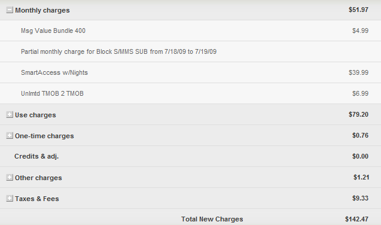381x225 pixels.
Task: Click the Credits & adj. row
Action: point(190,156)
